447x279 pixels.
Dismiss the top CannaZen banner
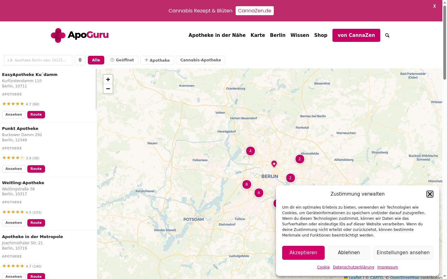(x=435, y=6)
